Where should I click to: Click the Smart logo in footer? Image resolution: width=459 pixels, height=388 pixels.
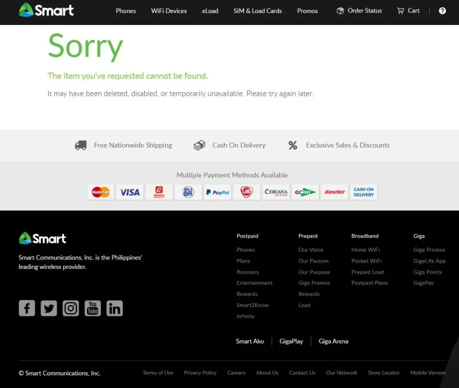[x=42, y=239]
